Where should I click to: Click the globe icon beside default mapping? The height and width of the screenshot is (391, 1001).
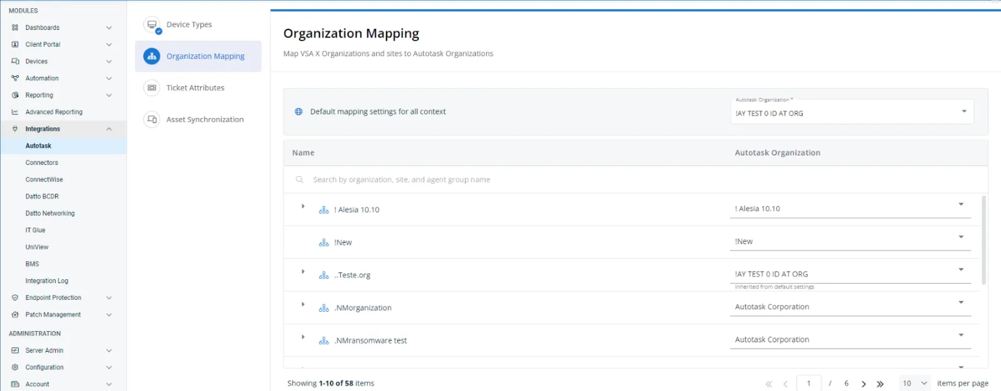tap(298, 112)
